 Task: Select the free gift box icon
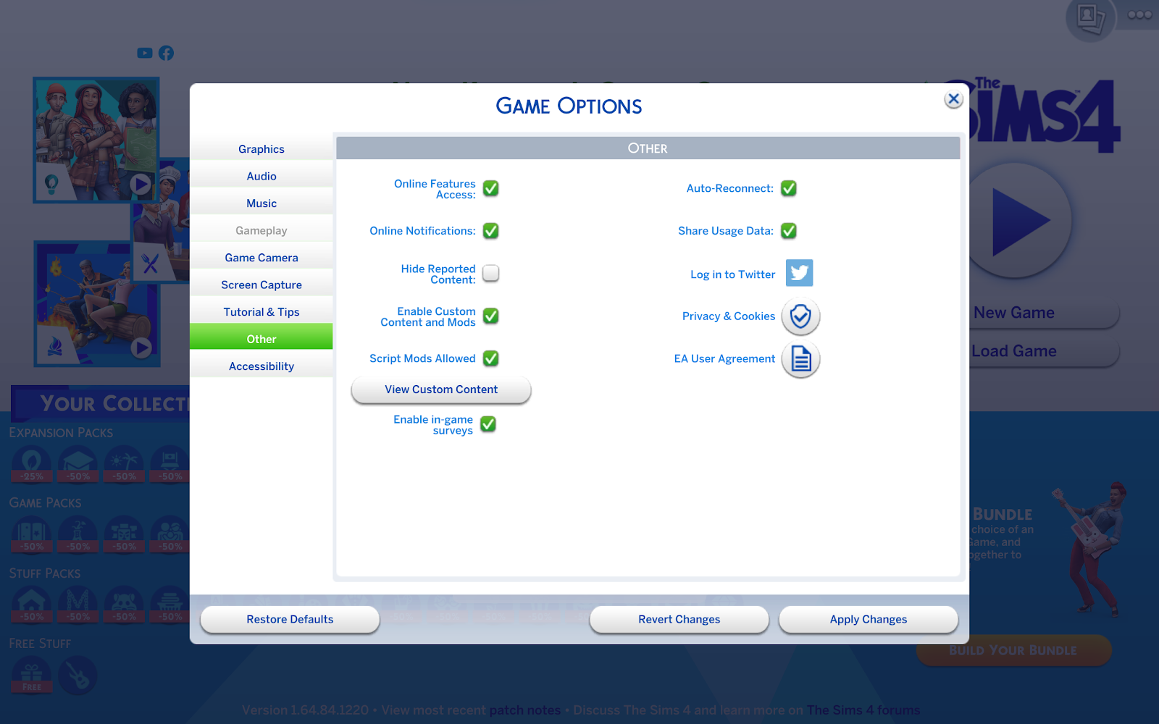point(31,675)
